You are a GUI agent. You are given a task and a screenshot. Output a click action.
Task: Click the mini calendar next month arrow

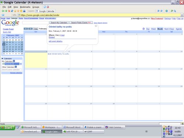point(22,35)
